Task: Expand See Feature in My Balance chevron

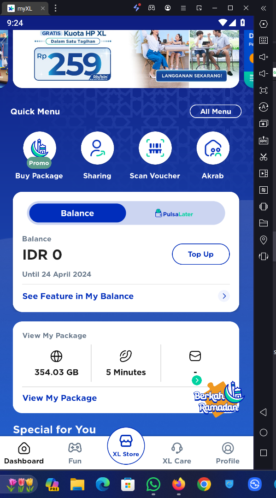Action: tap(224, 296)
